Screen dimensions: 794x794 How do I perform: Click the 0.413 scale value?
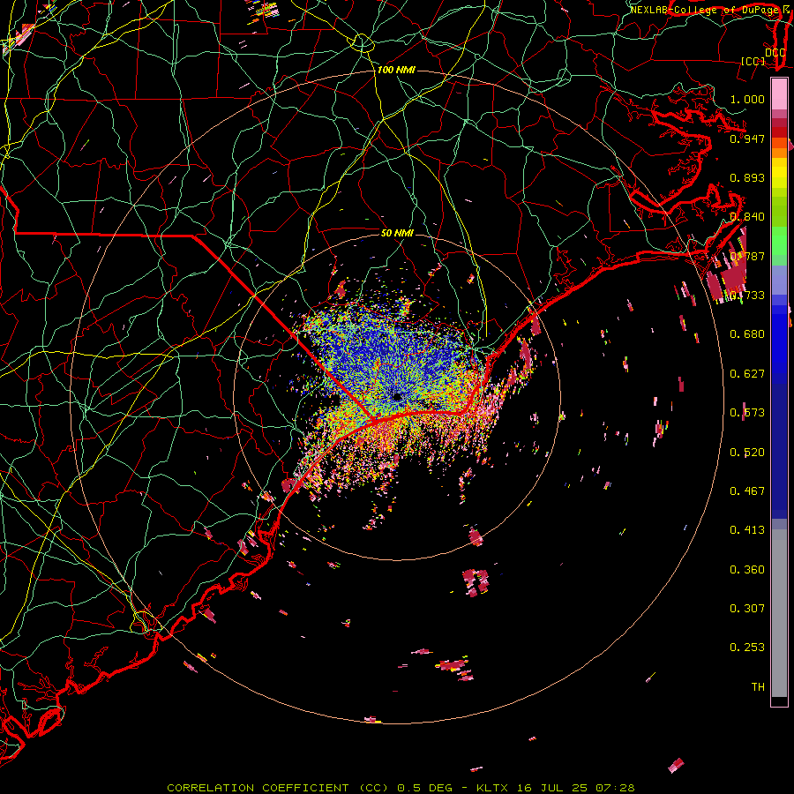point(747,530)
